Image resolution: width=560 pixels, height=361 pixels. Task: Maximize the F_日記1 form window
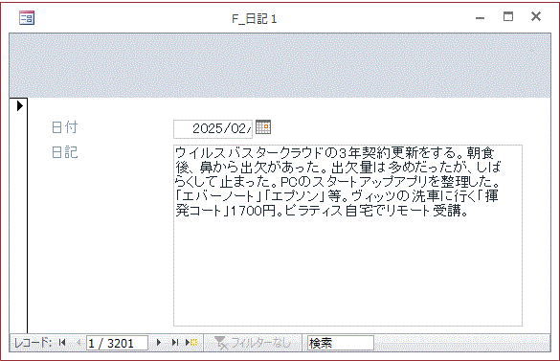pyautogui.click(x=508, y=16)
